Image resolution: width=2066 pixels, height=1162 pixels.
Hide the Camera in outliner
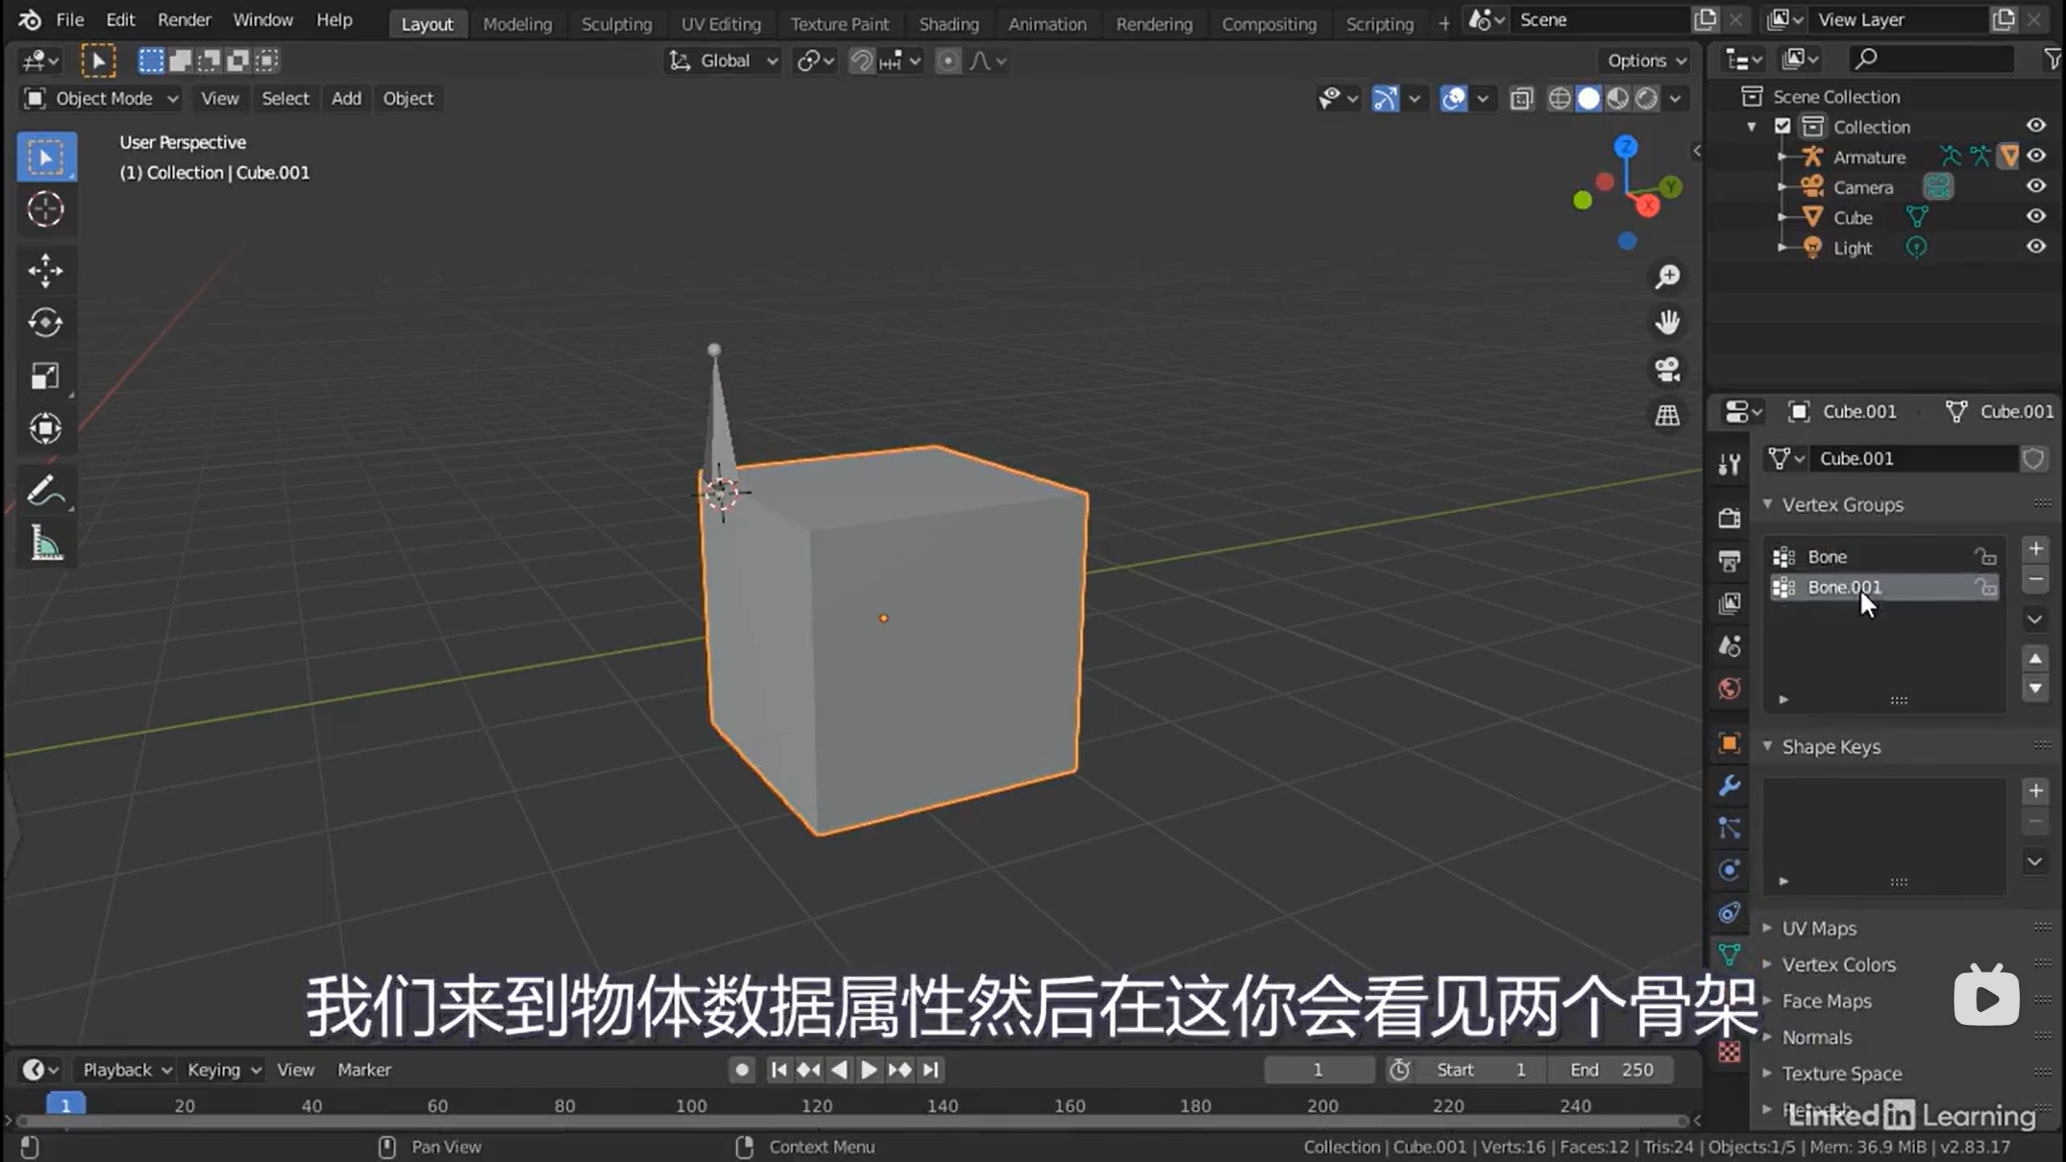(x=2036, y=186)
